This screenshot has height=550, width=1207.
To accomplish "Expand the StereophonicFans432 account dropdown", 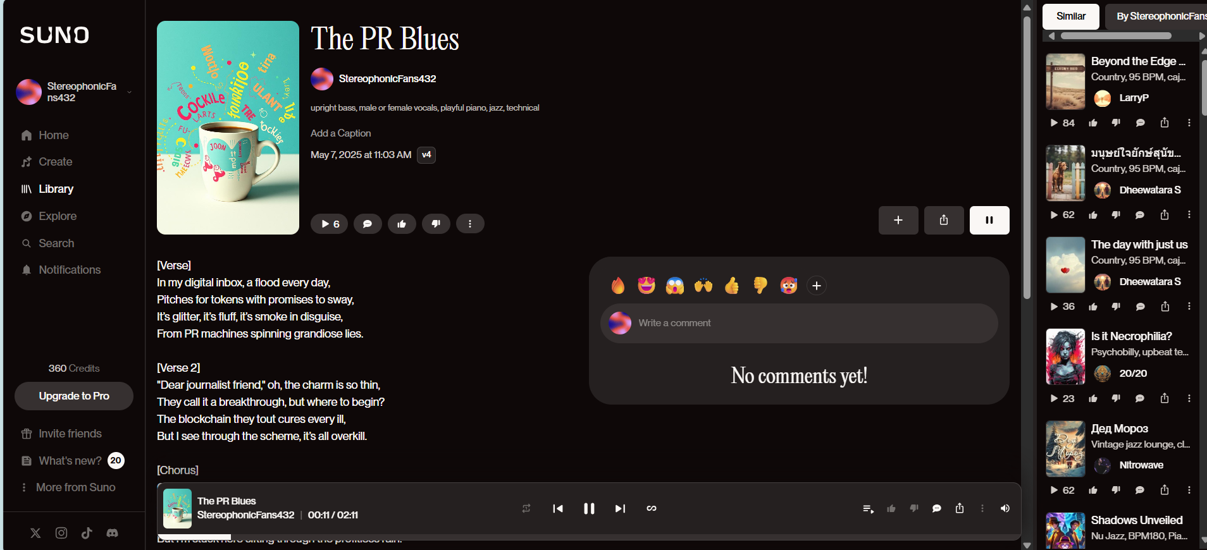I will click(129, 92).
